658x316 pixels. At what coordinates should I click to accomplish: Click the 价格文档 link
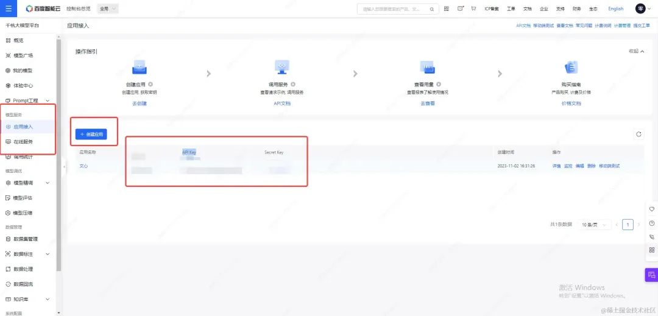tap(571, 104)
